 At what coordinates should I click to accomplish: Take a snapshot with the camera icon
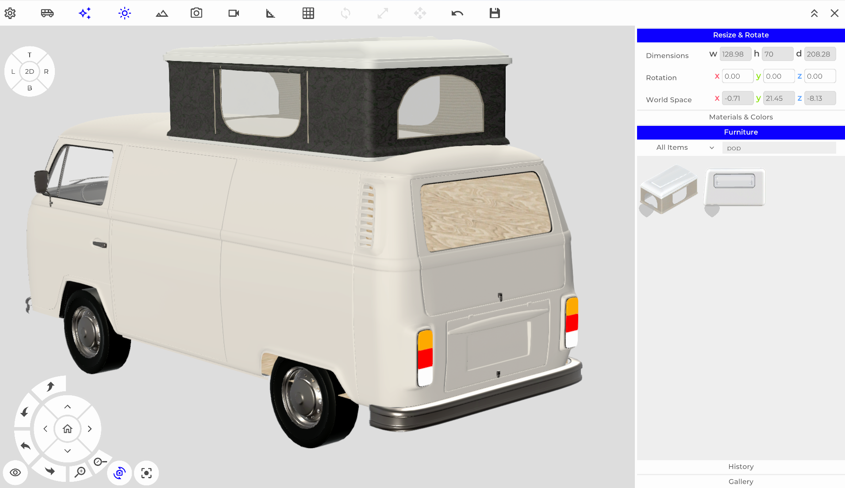196,13
